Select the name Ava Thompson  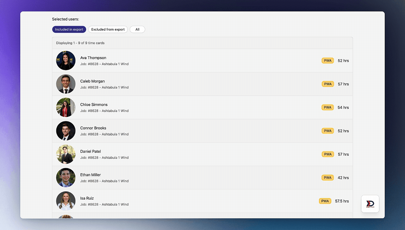[93, 58]
